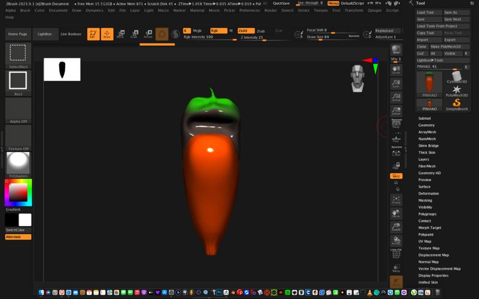This screenshot has height=299, width=479.
Task: Click the Load Tool button
Action: tap(429, 13)
